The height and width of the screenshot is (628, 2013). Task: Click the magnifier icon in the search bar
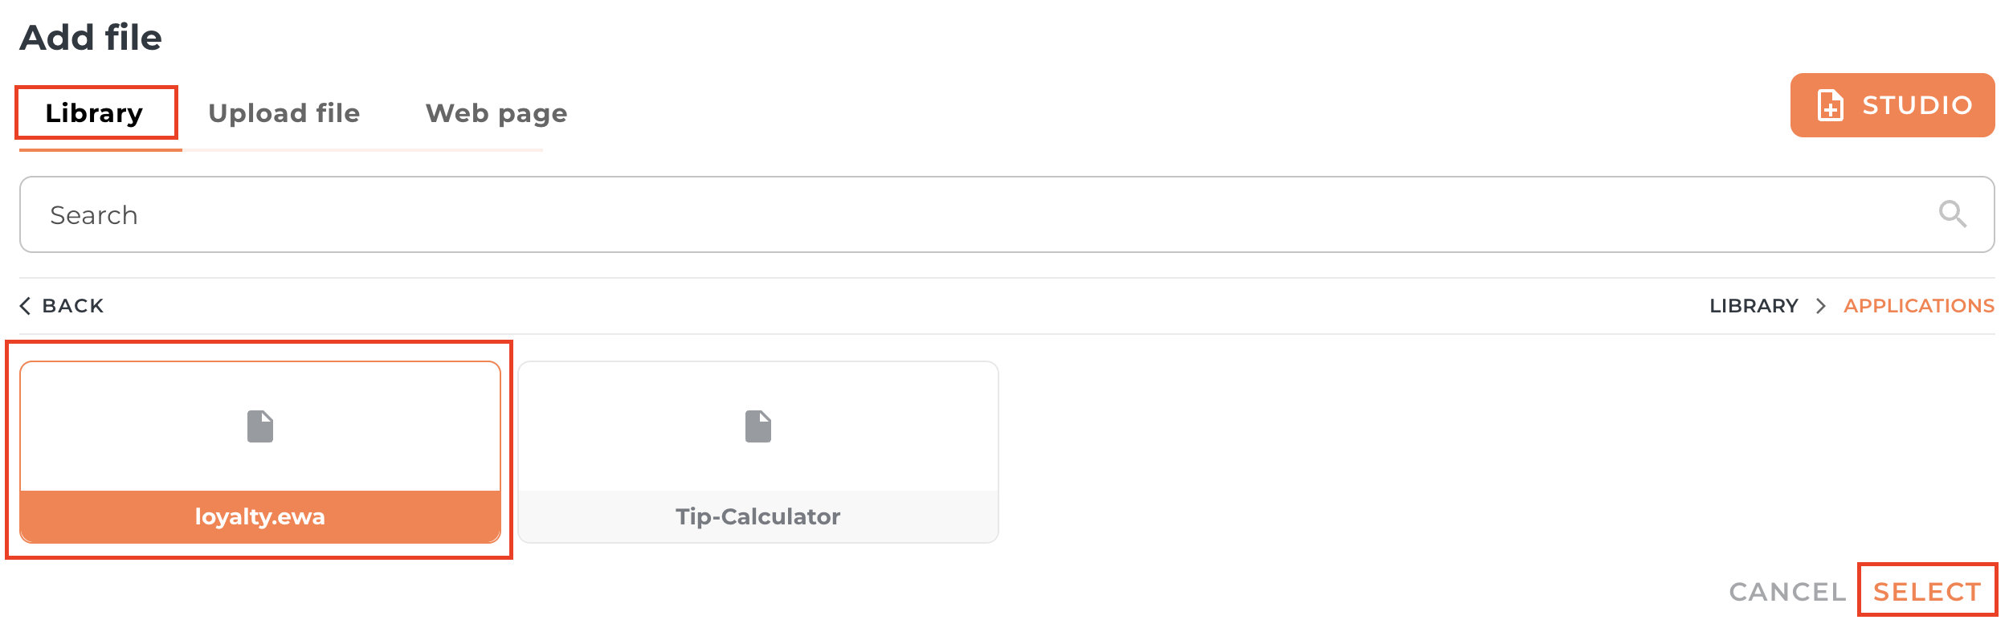pos(1952,214)
